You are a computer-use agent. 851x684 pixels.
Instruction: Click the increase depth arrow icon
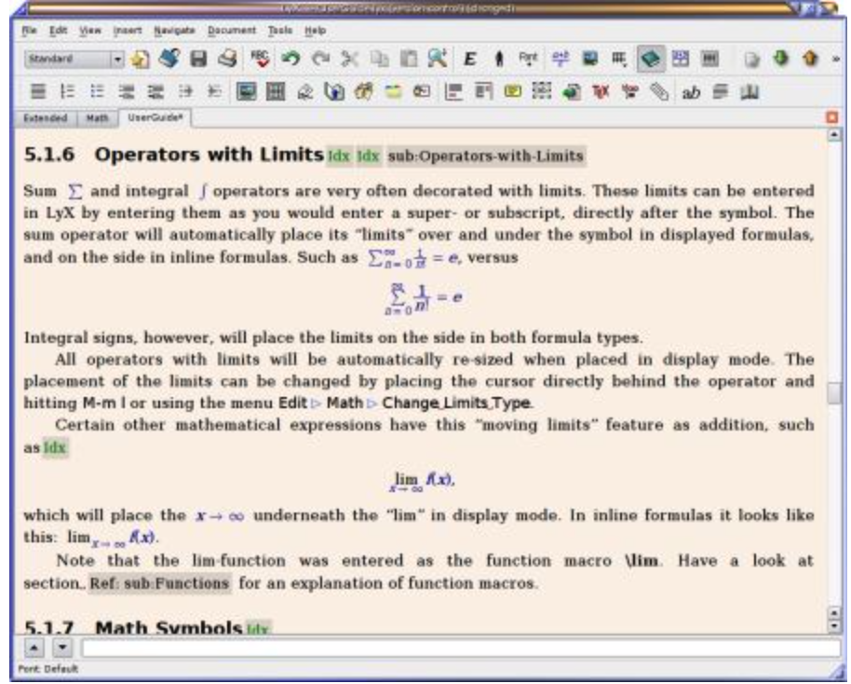pos(185,91)
